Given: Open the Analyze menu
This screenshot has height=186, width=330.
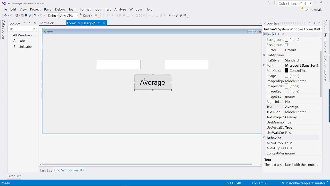Looking at the screenshot, I should (120, 9).
